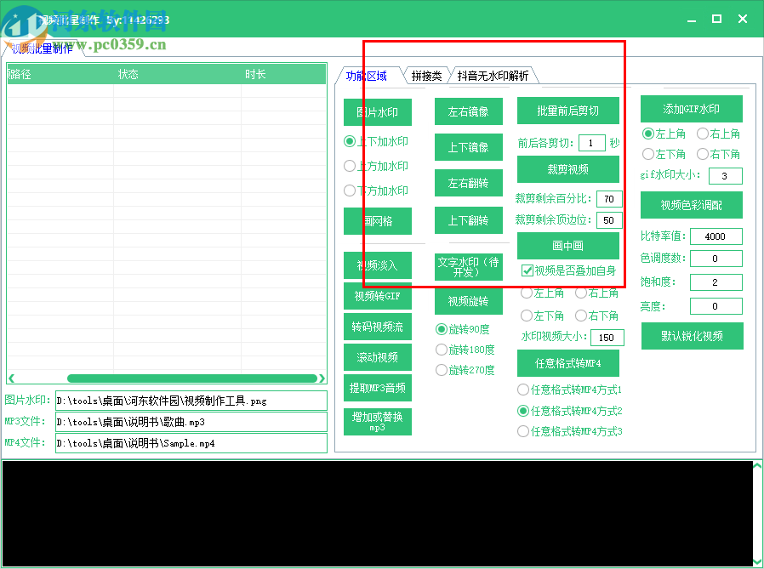Screen dimensions: 764x569
Task: Click the 任意格式转MP4 button
Action: click(567, 363)
